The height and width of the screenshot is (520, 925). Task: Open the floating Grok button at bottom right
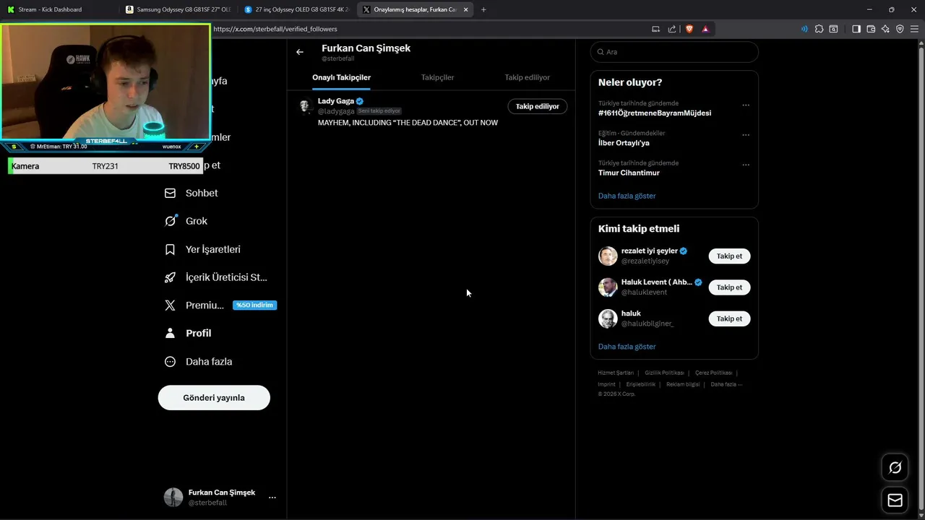[x=895, y=468]
